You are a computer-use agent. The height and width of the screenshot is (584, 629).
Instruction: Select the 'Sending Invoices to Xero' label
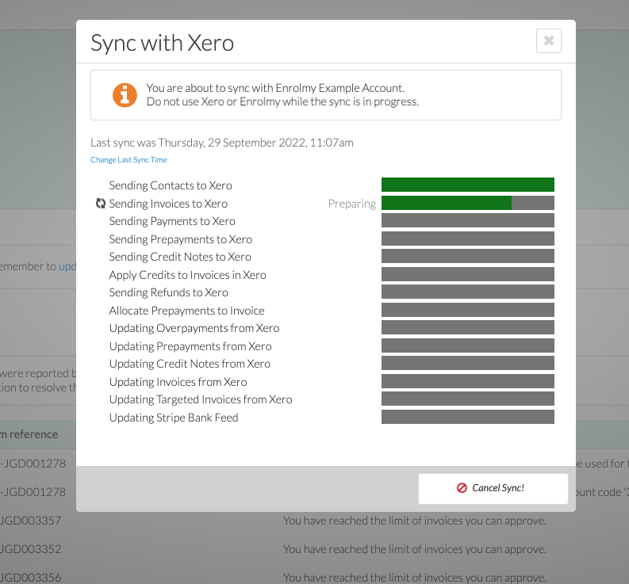(x=168, y=204)
